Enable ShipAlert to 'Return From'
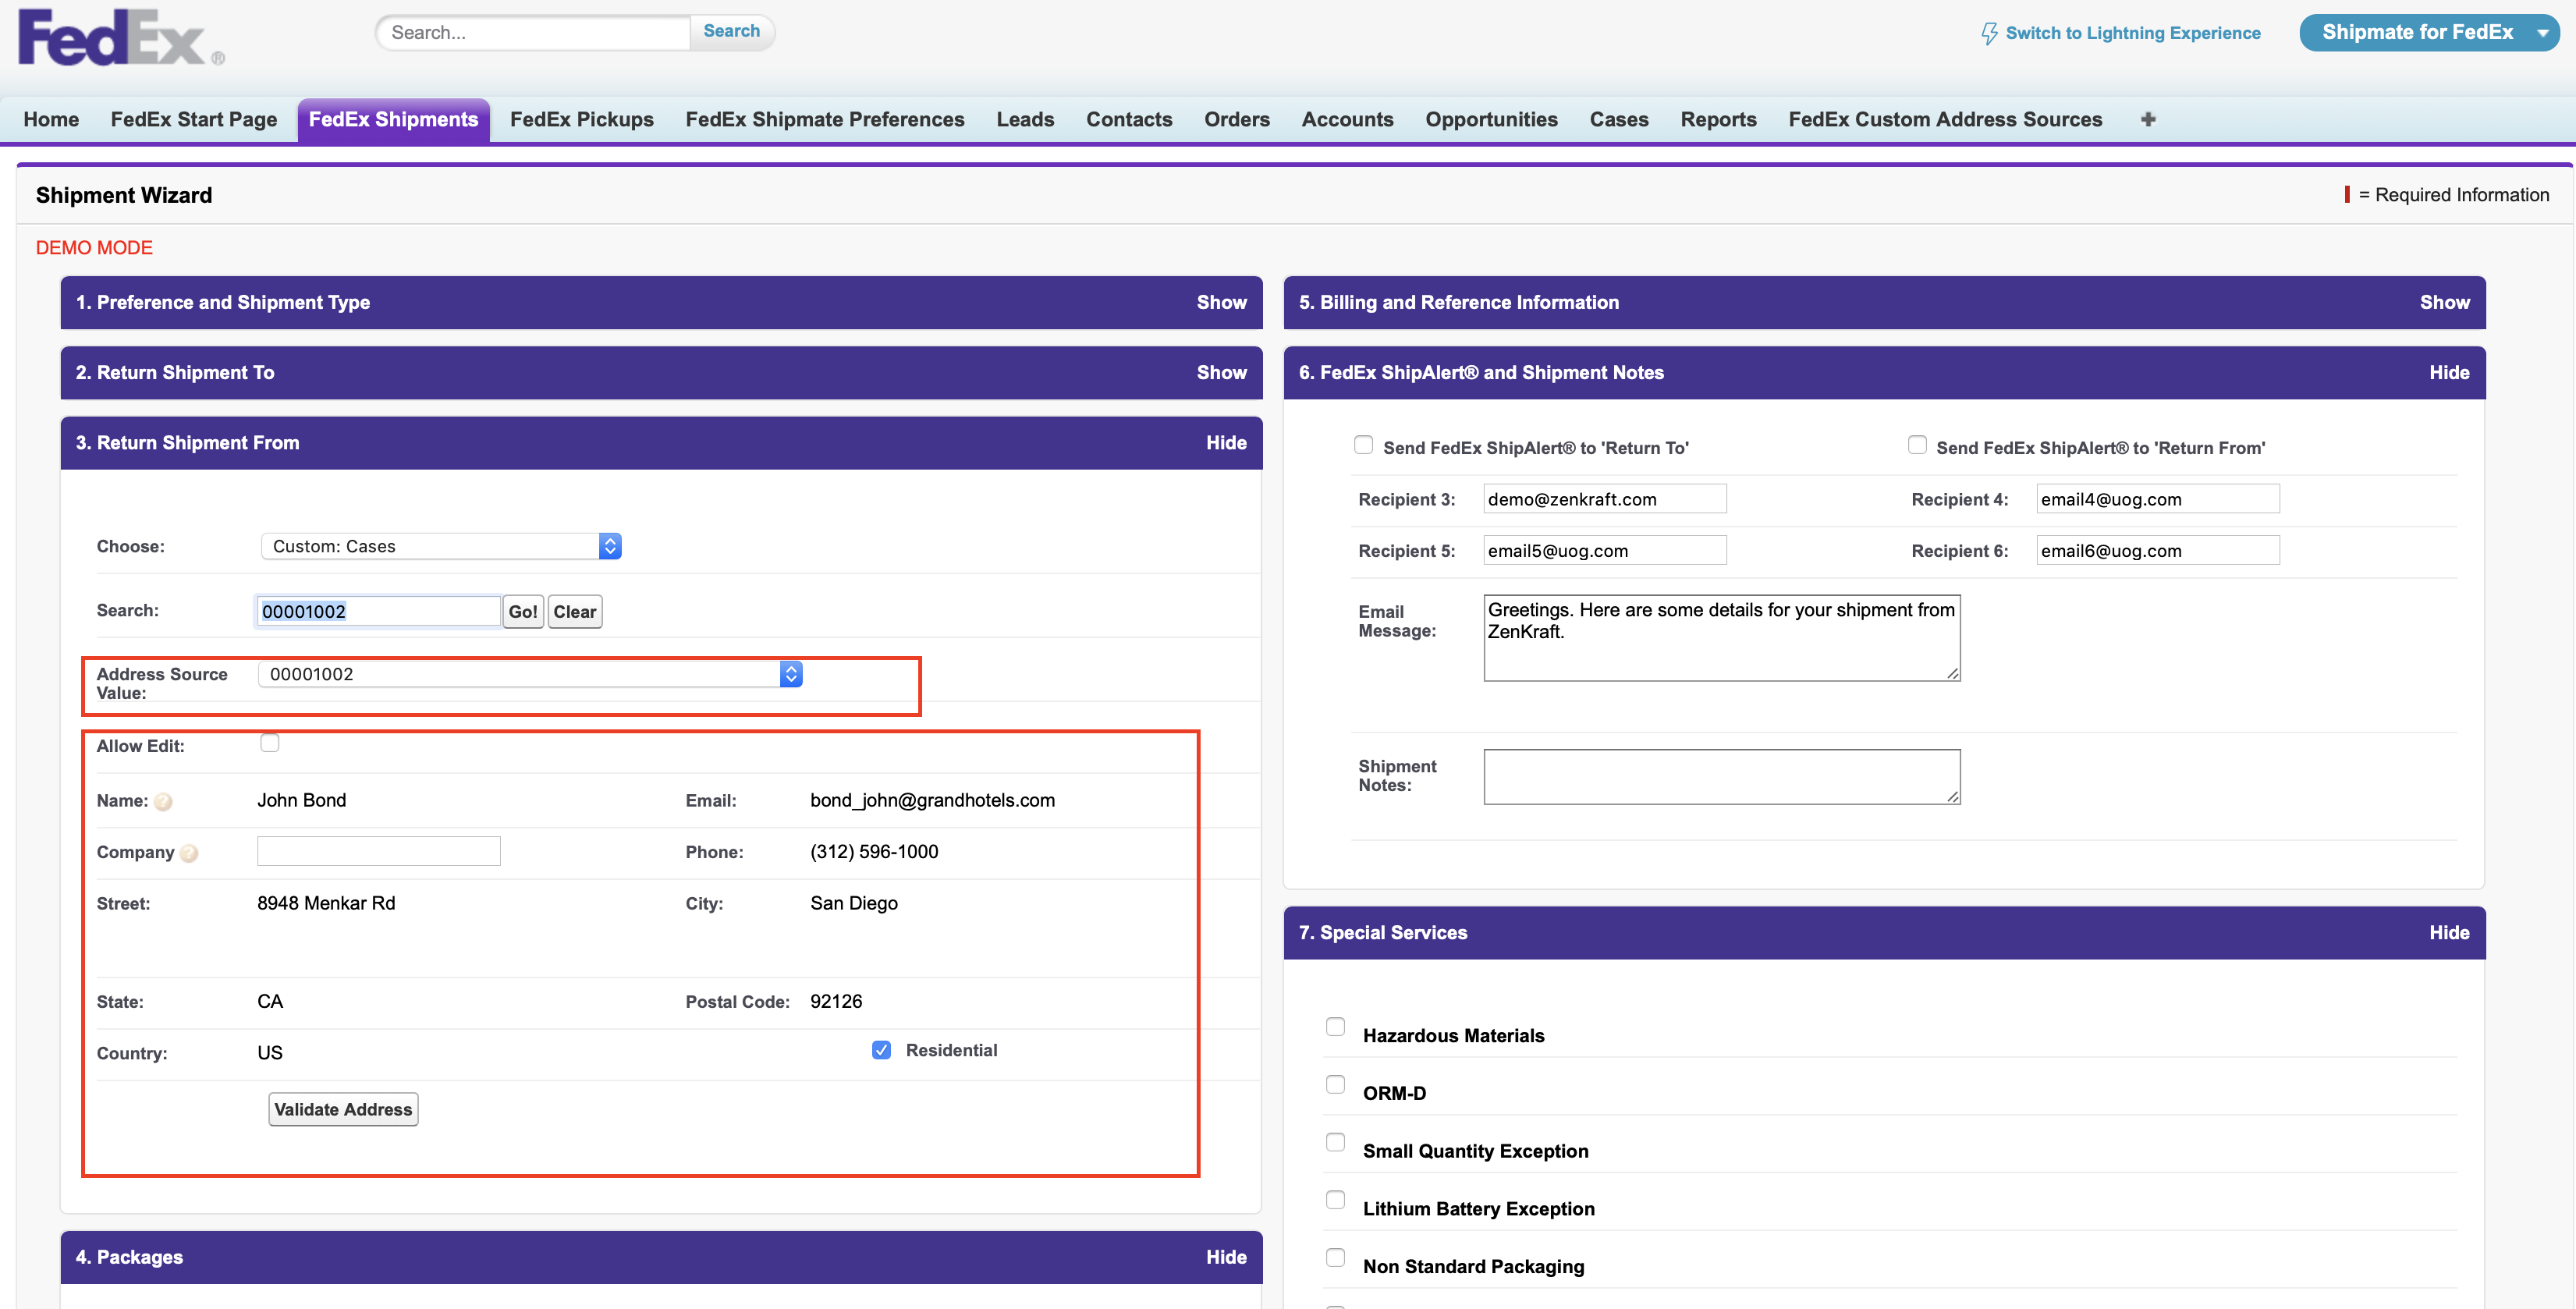The width and height of the screenshot is (2576, 1309). [x=1917, y=445]
